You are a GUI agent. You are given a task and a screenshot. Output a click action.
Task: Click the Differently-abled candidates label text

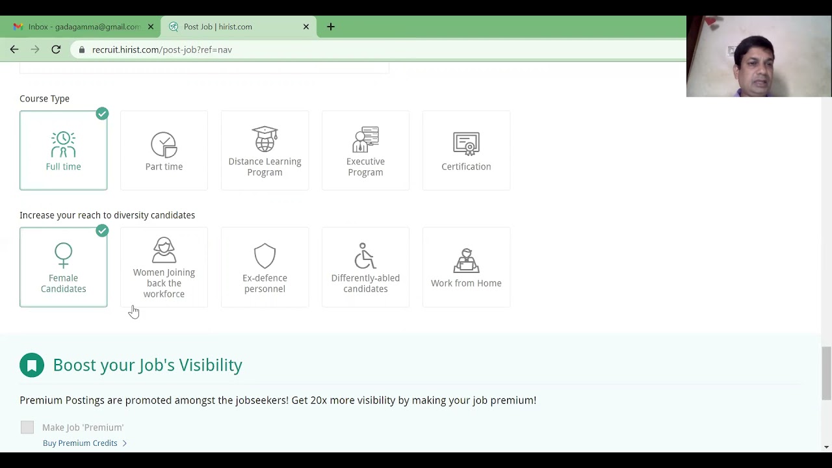click(365, 283)
